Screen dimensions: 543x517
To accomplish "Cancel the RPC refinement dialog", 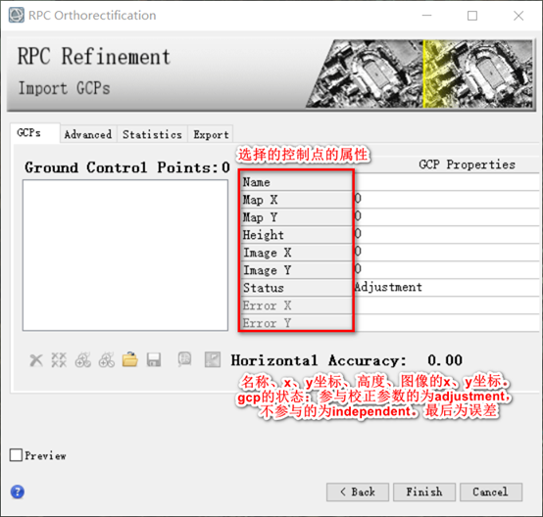I will pyautogui.click(x=491, y=492).
